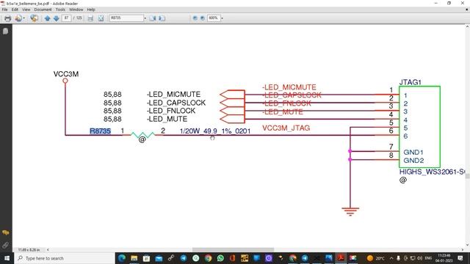Screen dimensions: 470x264
Task: Click the vertical scrollbar up arrow
Action: coord(467,27)
